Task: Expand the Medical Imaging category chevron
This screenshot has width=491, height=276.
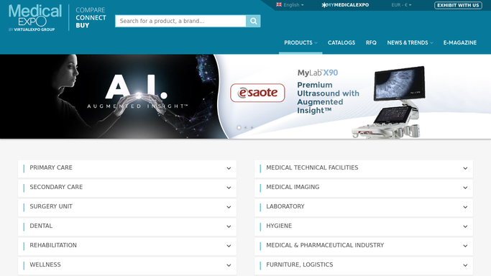Action: coord(465,188)
